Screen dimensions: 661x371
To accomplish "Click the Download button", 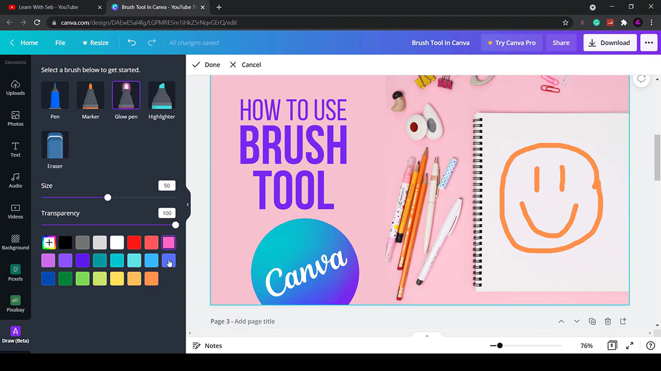I will [610, 43].
